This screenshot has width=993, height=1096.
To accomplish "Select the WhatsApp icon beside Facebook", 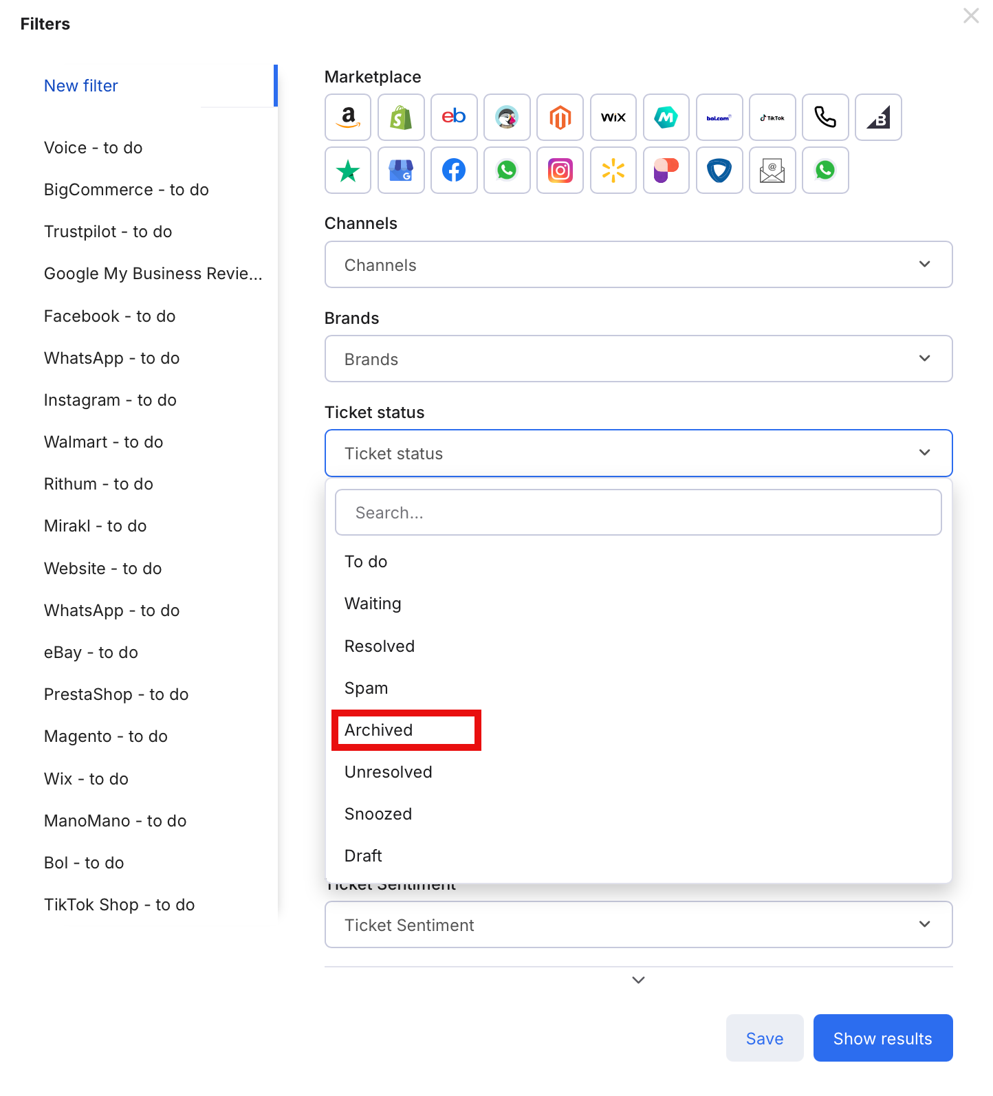I will click(507, 171).
